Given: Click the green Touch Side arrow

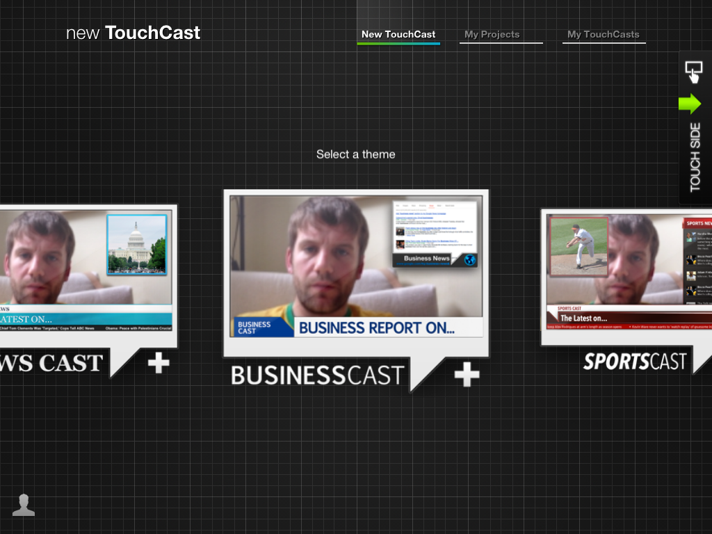Looking at the screenshot, I should pyautogui.click(x=690, y=104).
